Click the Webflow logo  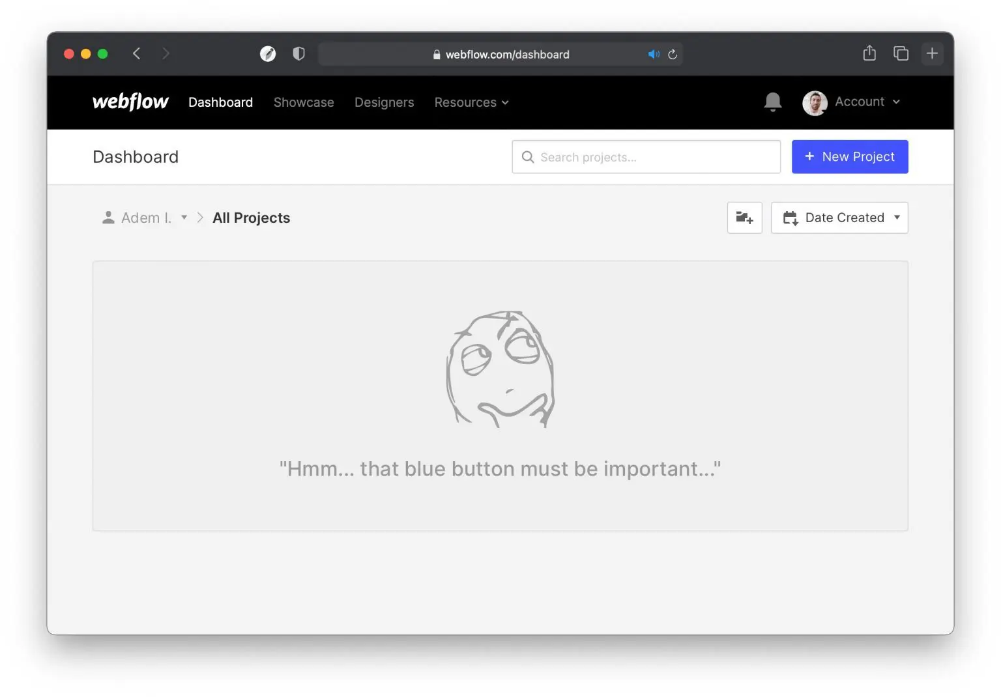click(x=130, y=102)
